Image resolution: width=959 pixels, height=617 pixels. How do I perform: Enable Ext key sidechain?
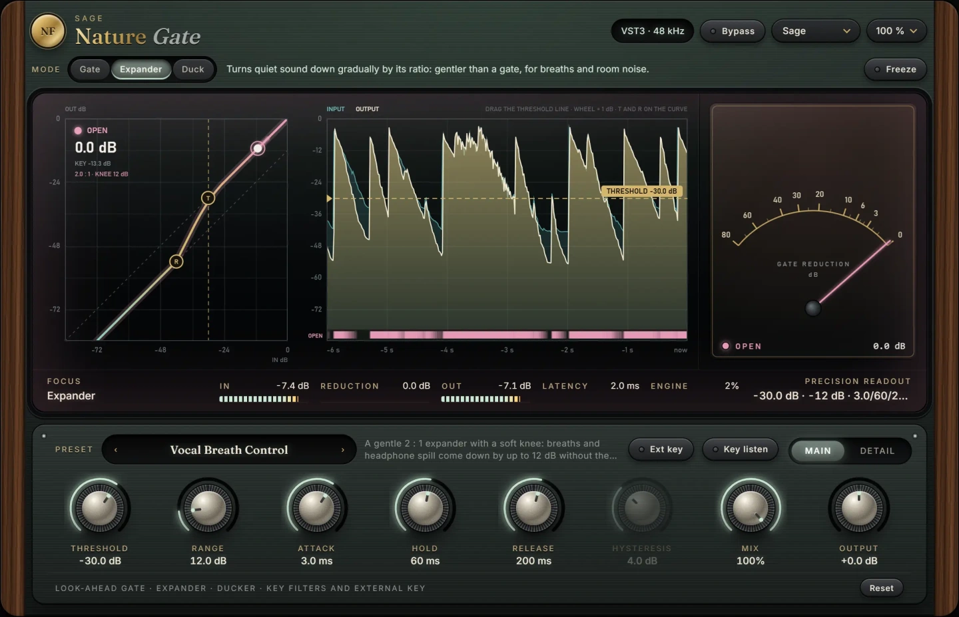661,449
